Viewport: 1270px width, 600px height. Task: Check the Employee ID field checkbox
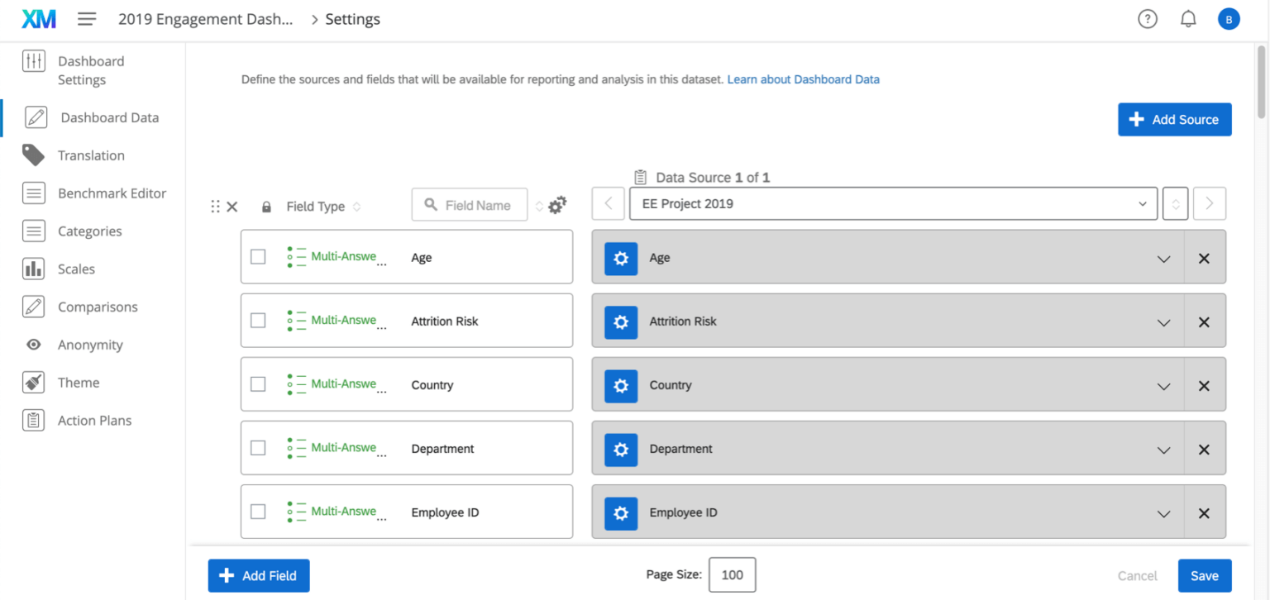pyautogui.click(x=257, y=511)
